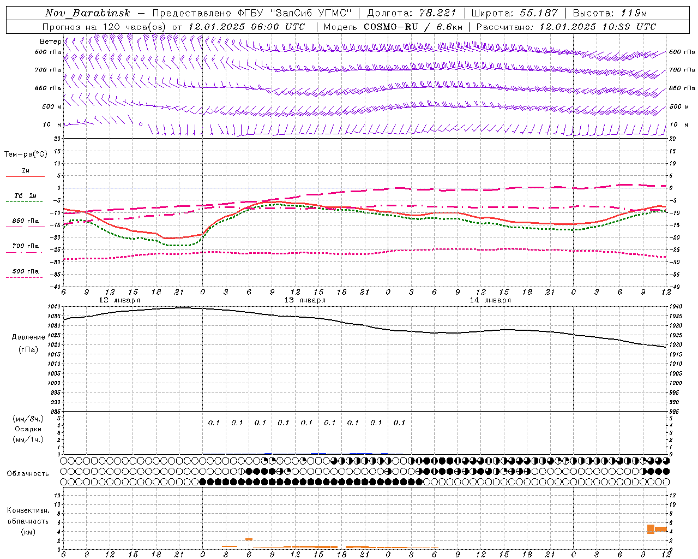Image resolution: width=698 pixels, height=559 pixels.
Task: Click the 'Высота: 119м' header field
Action: click(x=610, y=13)
